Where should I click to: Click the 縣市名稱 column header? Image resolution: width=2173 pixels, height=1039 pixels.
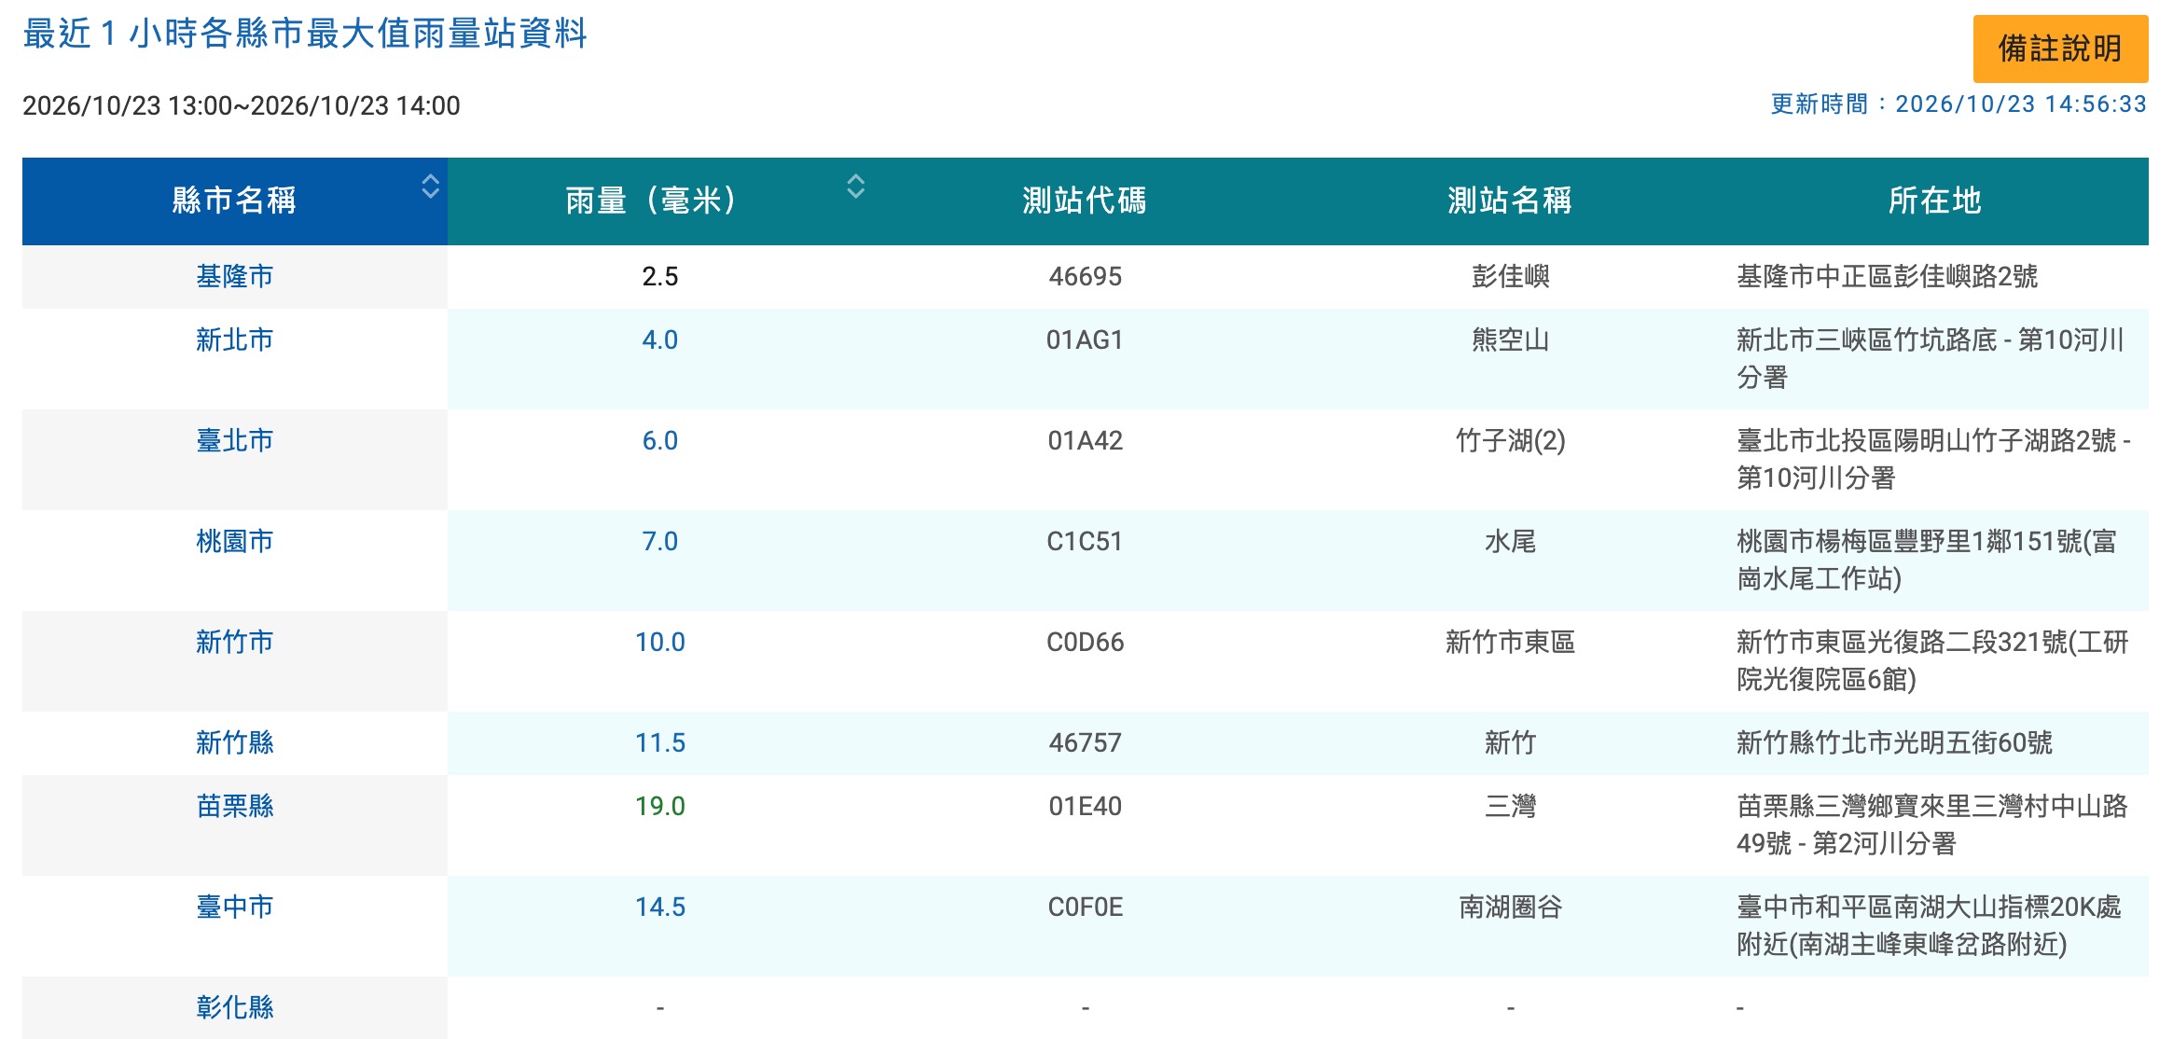(235, 201)
